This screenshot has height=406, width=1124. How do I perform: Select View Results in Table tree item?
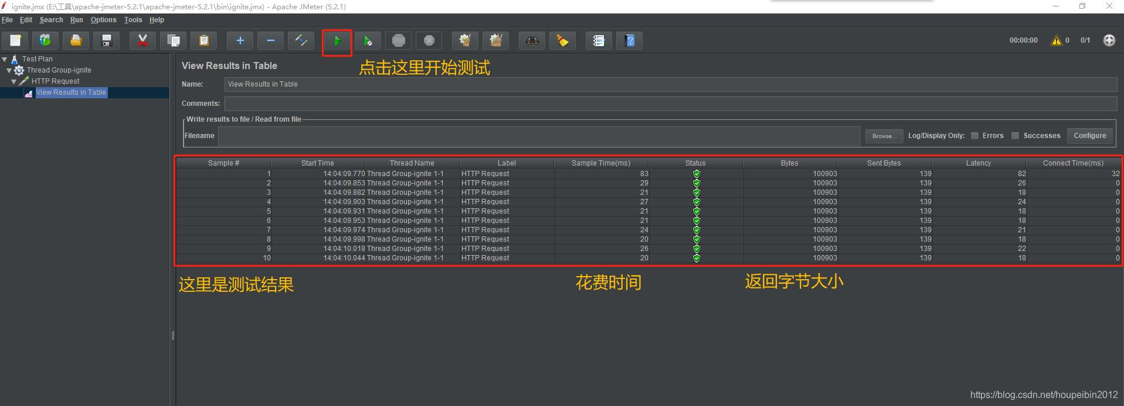(x=71, y=92)
